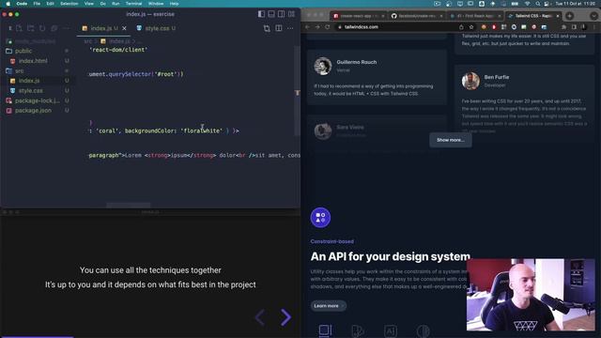Open the browser three-dot menu
This screenshot has width=601, height=338.
(594, 27)
